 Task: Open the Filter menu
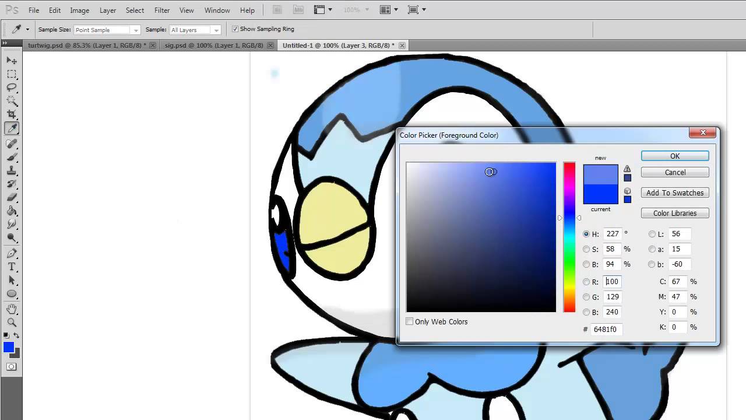click(x=162, y=10)
